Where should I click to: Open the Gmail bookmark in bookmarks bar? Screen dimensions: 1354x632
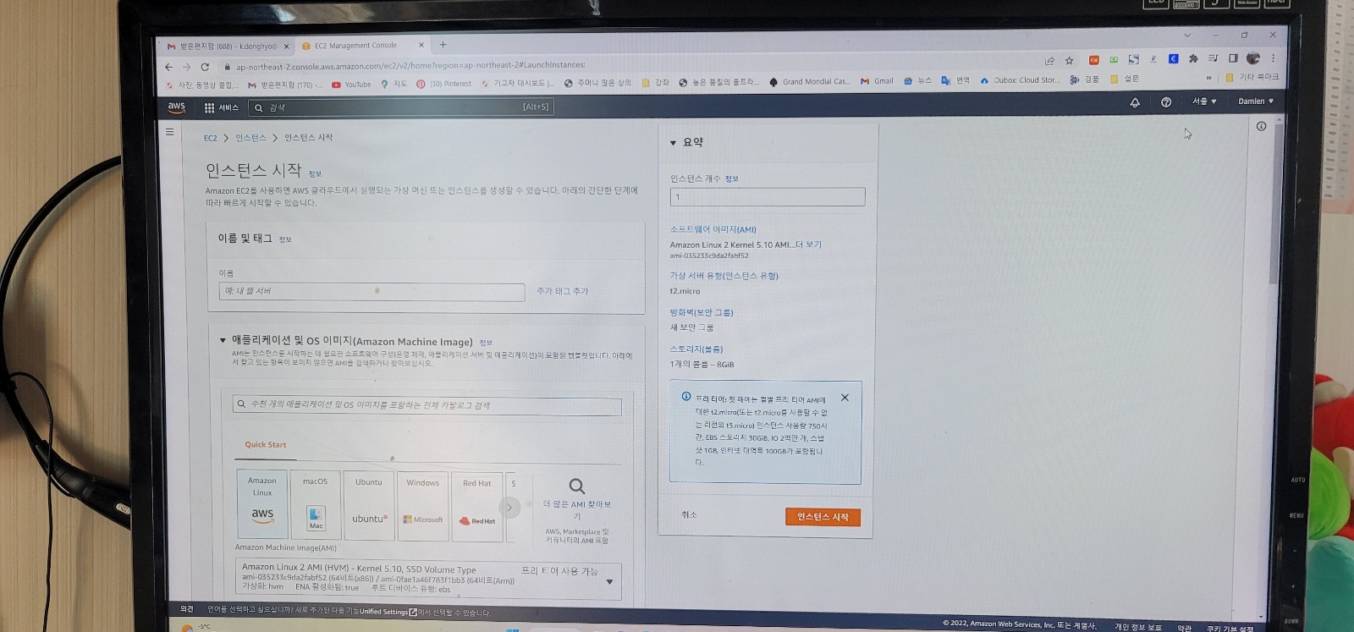tap(877, 81)
